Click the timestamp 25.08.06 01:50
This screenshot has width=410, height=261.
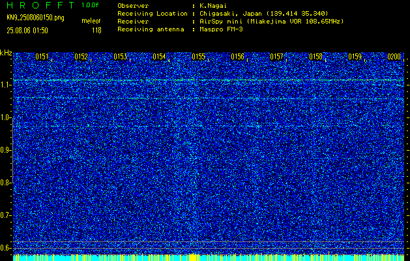27,31
